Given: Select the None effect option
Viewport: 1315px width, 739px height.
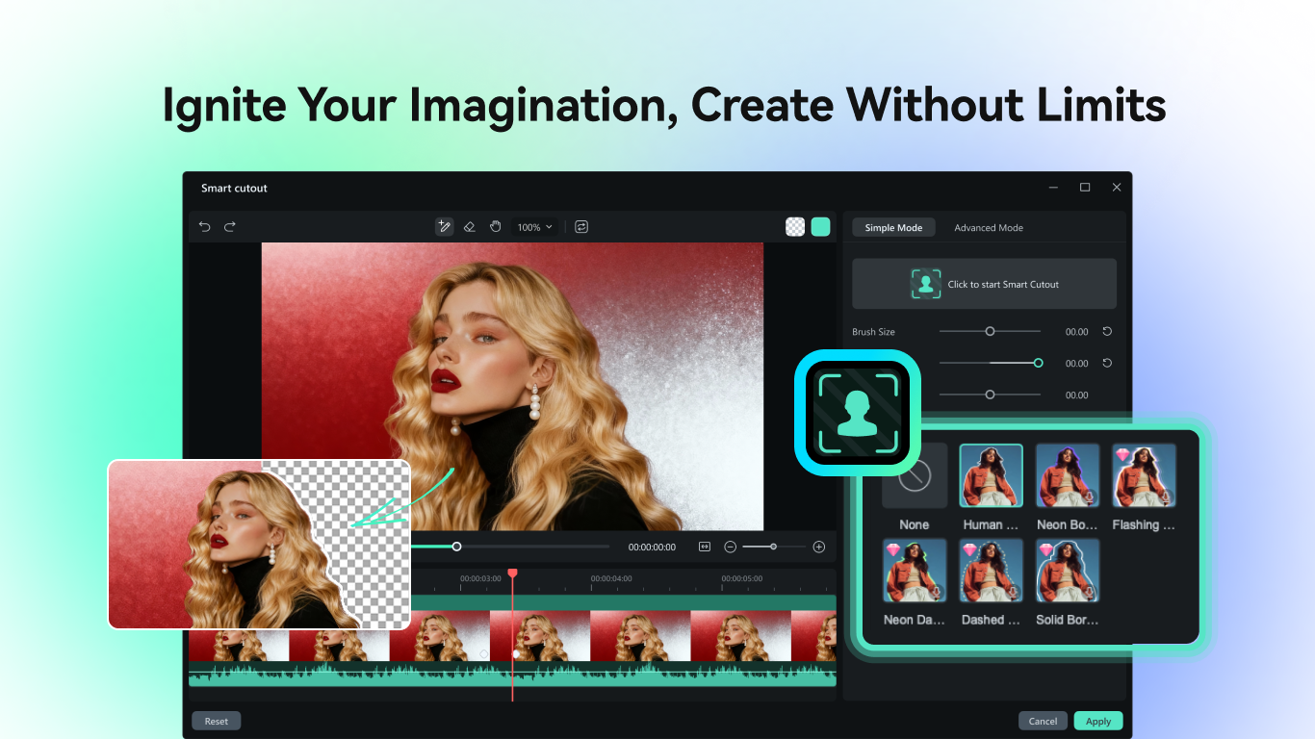Looking at the screenshot, I should tap(914, 475).
